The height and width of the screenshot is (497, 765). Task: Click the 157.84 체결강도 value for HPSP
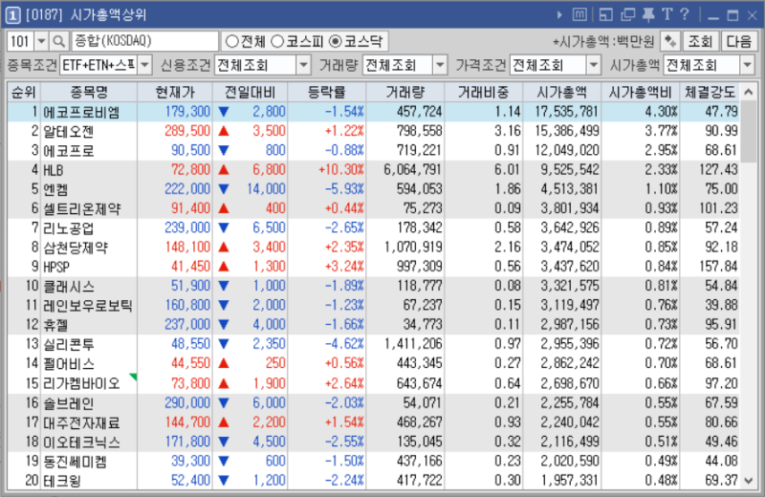point(718,267)
